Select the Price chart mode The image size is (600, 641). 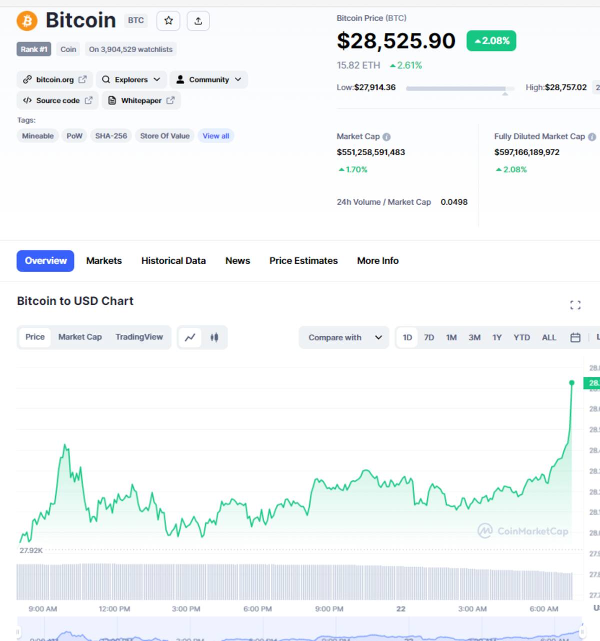point(35,337)
